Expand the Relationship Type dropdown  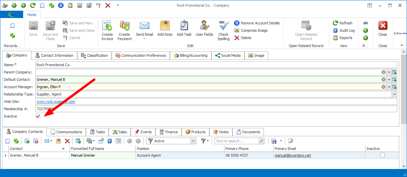tap(394, 94)
